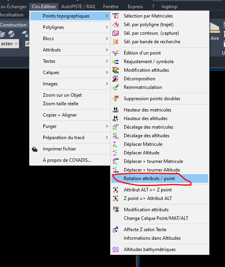The height and width of the screenshot is (267, 225).
Task: Click the printer icon beside Imprimer fichier
Action: pos(35,149)
